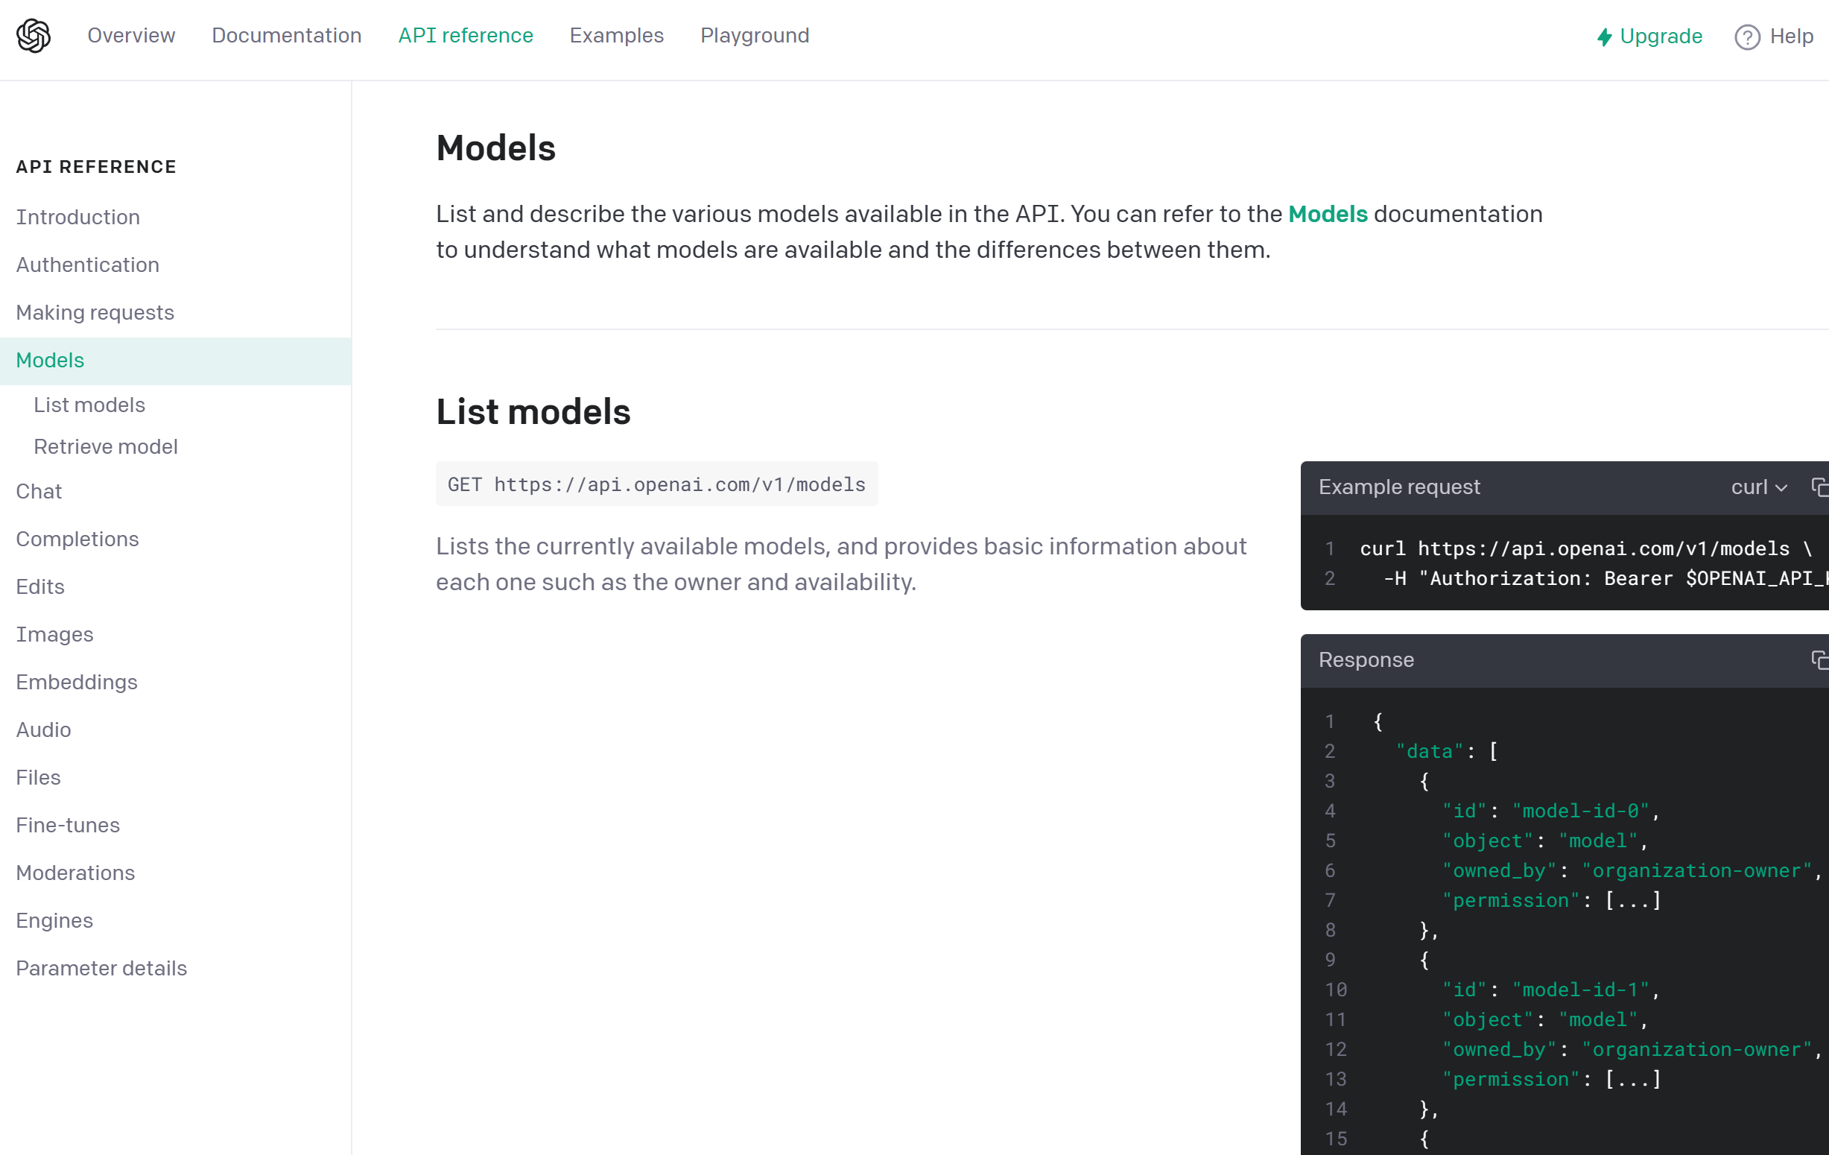Open the Retrieve model subsection
This screenshot has width=1829, height=1155.
pos(106,446)
